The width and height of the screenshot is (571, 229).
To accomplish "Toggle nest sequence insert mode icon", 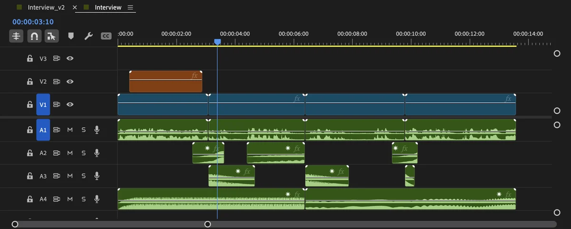I will click(16, 36).
